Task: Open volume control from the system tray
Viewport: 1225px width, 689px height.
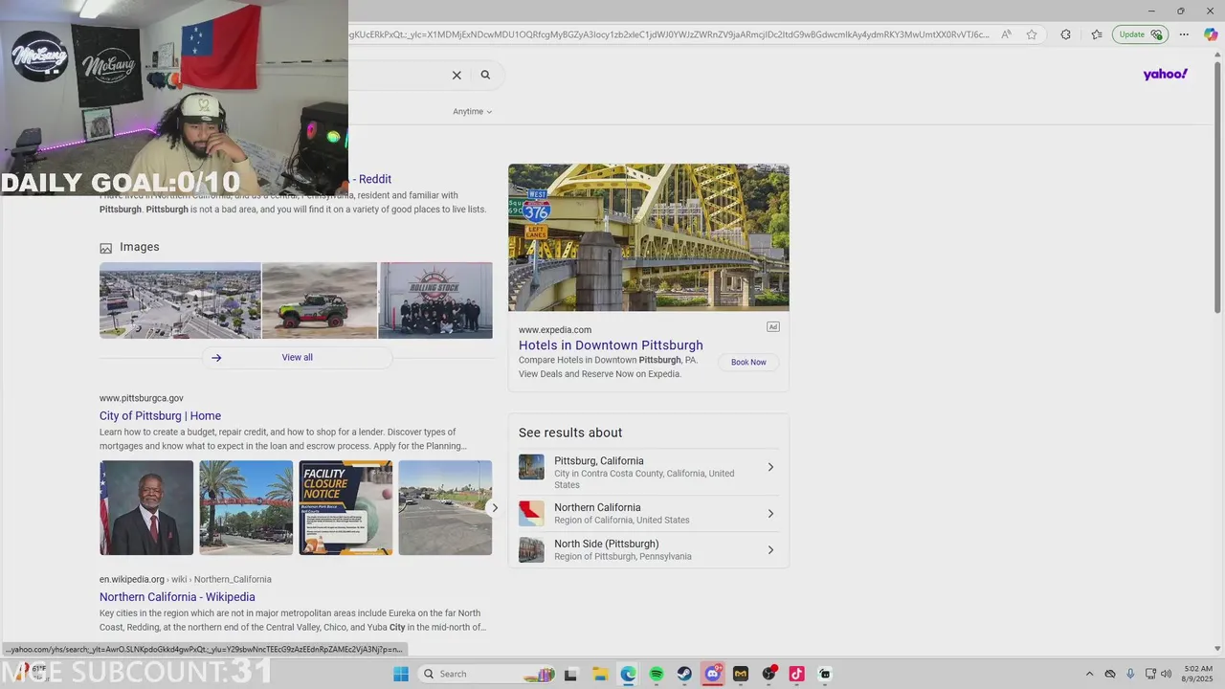Action: click(x=1166, y=674)
